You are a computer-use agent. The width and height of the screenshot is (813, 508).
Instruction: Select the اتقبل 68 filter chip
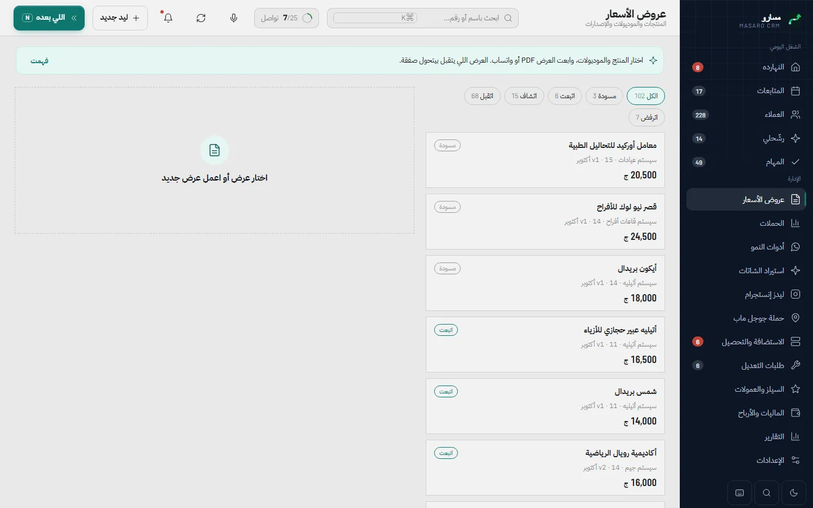[482, 96]
